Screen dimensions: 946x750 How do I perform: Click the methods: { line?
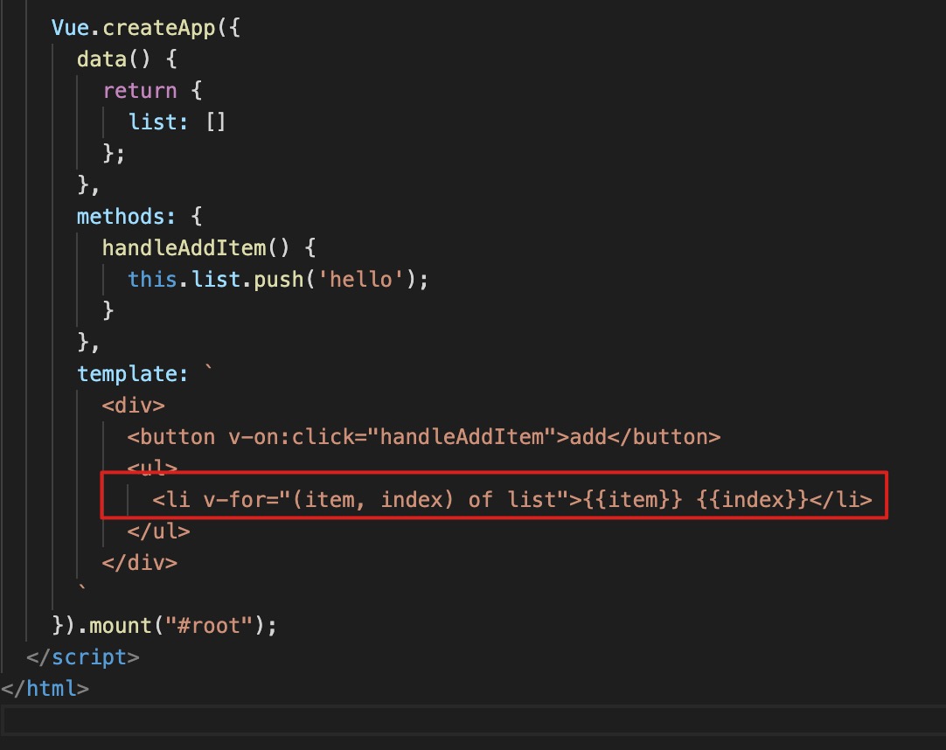coord(139,217)
